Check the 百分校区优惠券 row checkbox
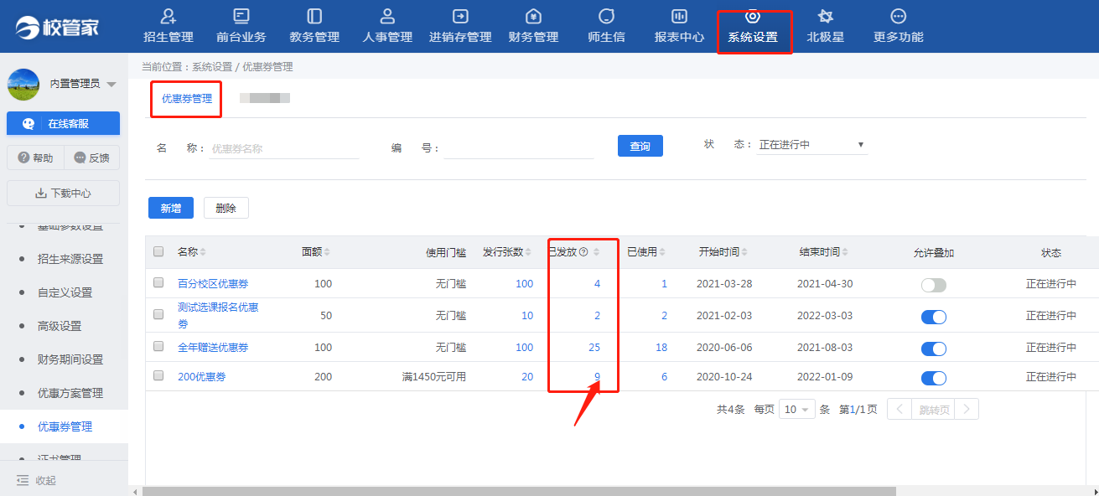 [158, 283]
